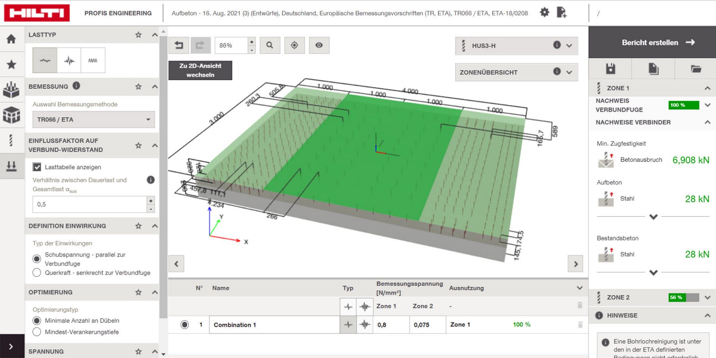Choose Mindest-Verankerungstiefe optimization type
The height and width of the screenshot is (358, 716).
tap(37, 332)
